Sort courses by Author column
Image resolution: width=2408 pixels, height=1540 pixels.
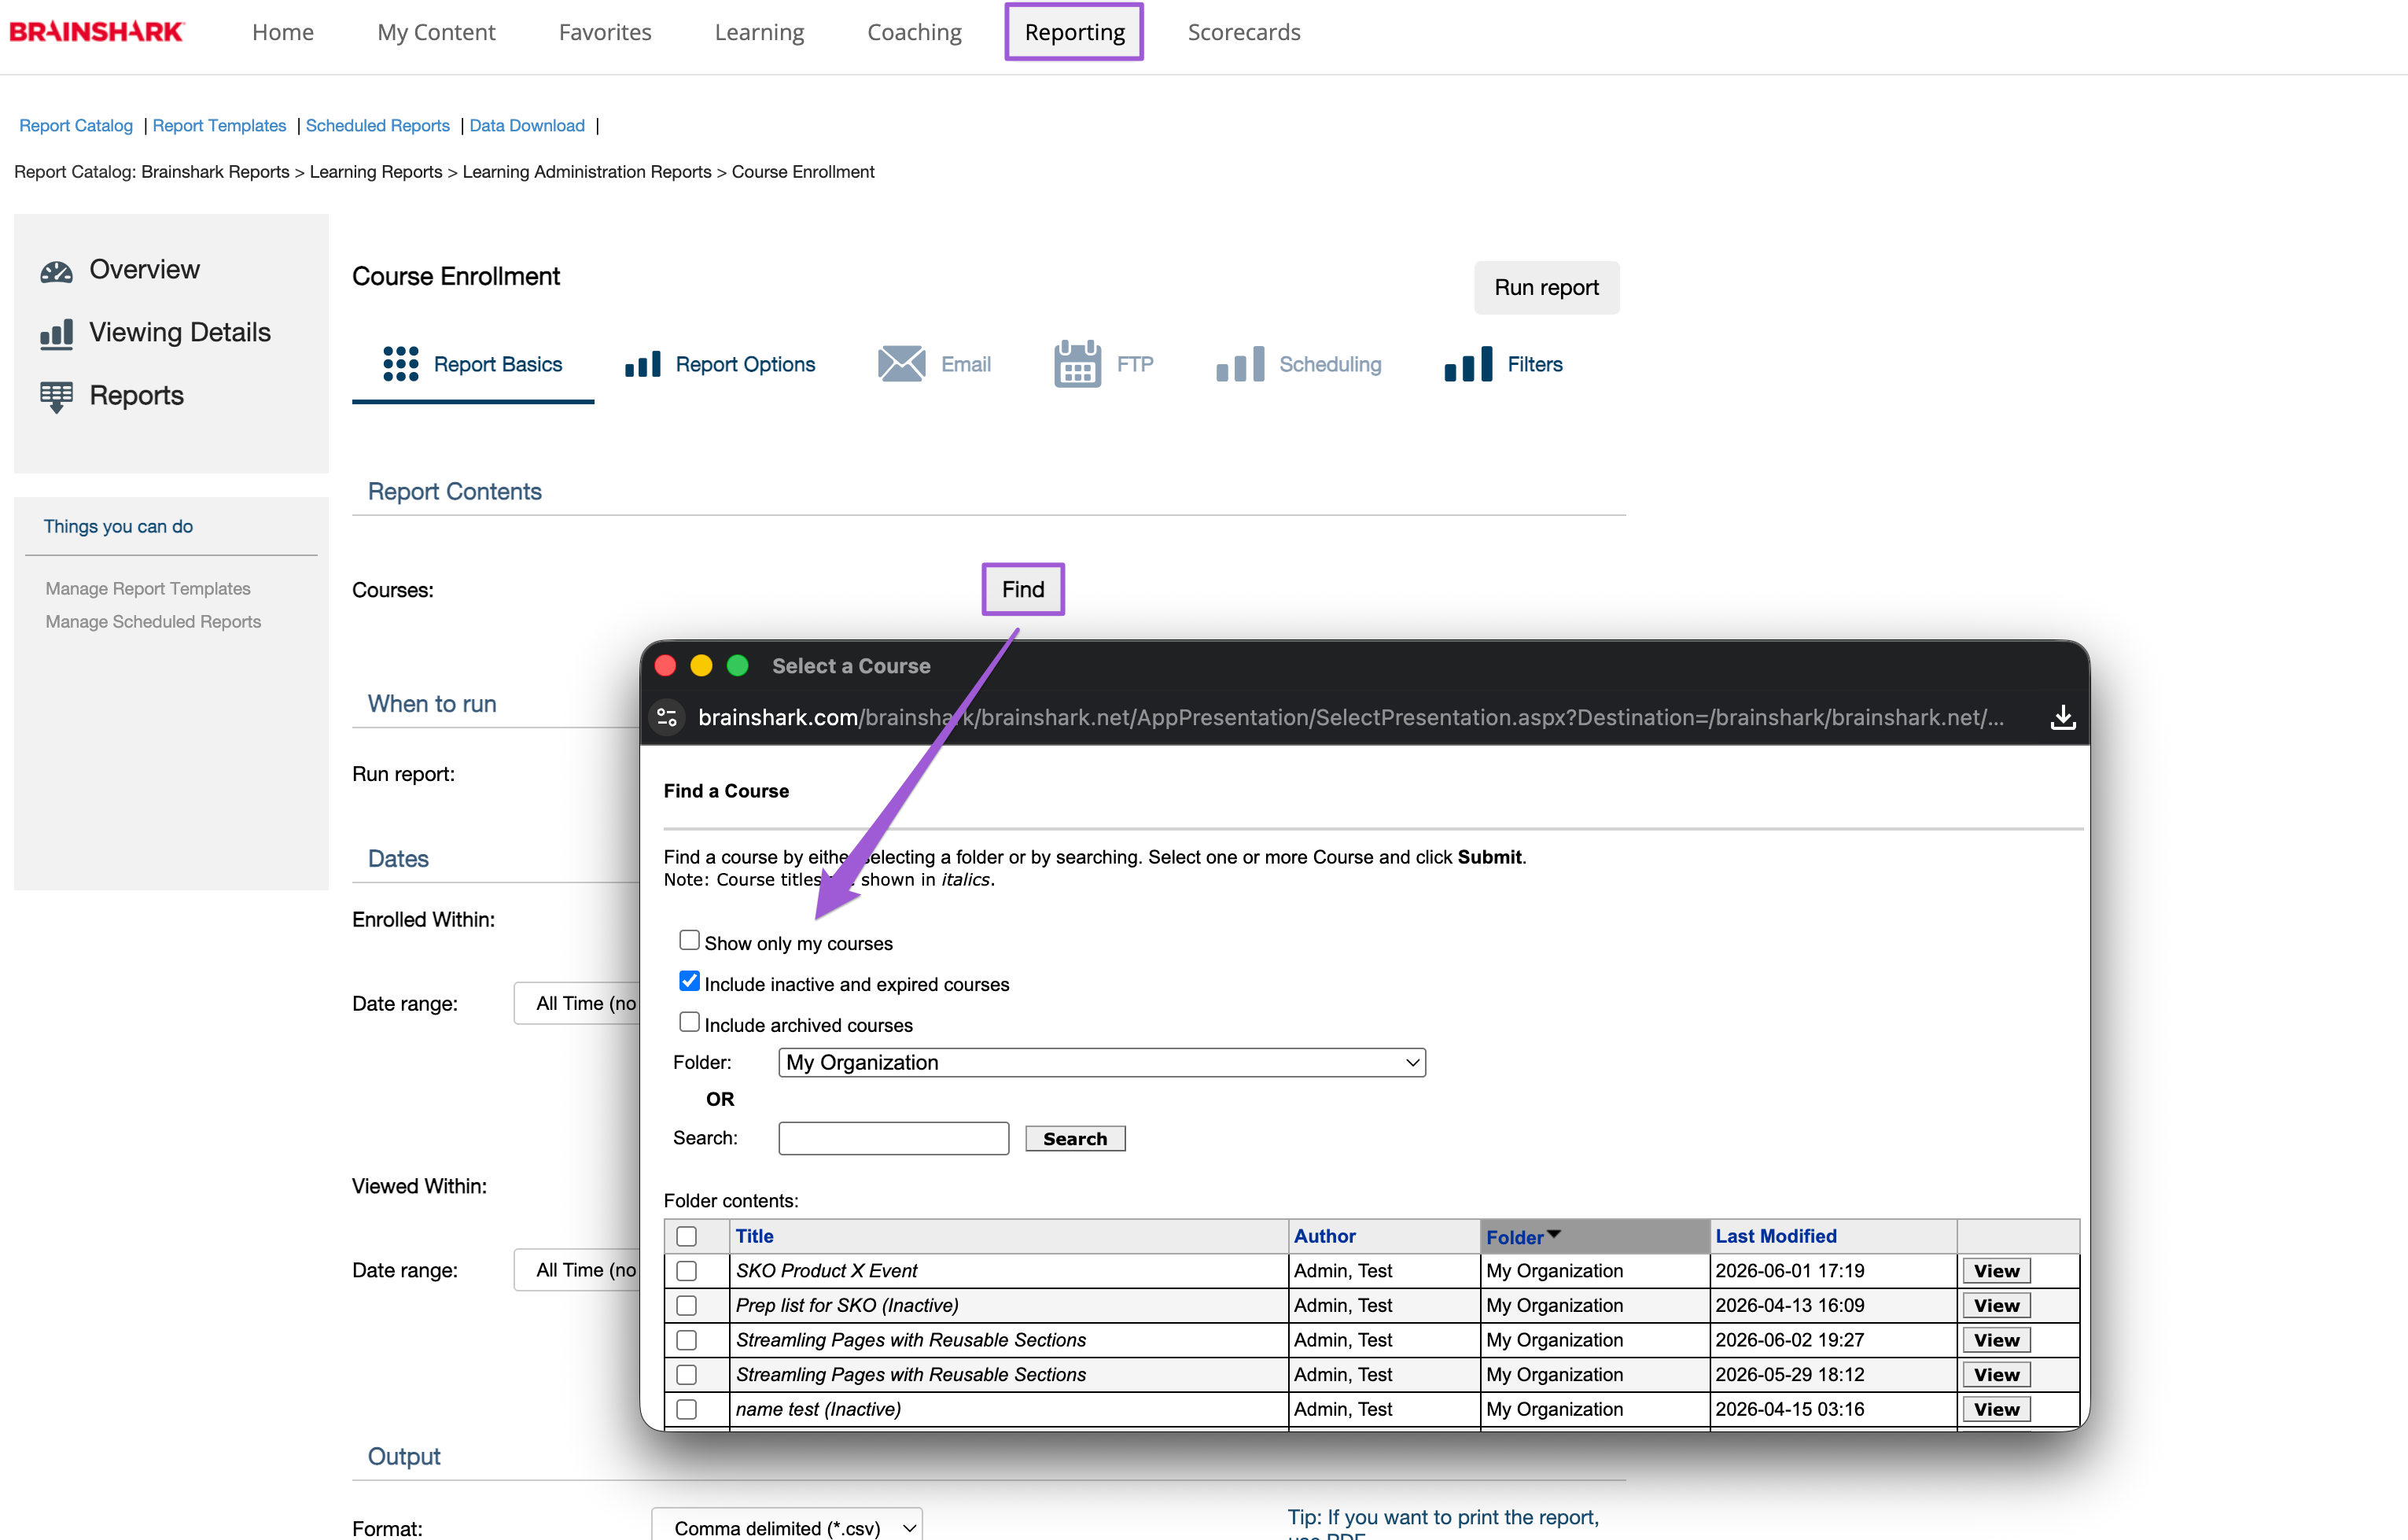(1324, 1236)
